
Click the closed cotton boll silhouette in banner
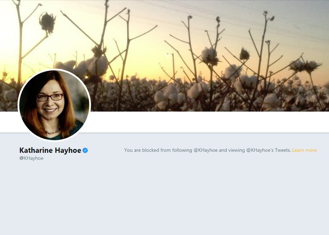tap(47, 22)
